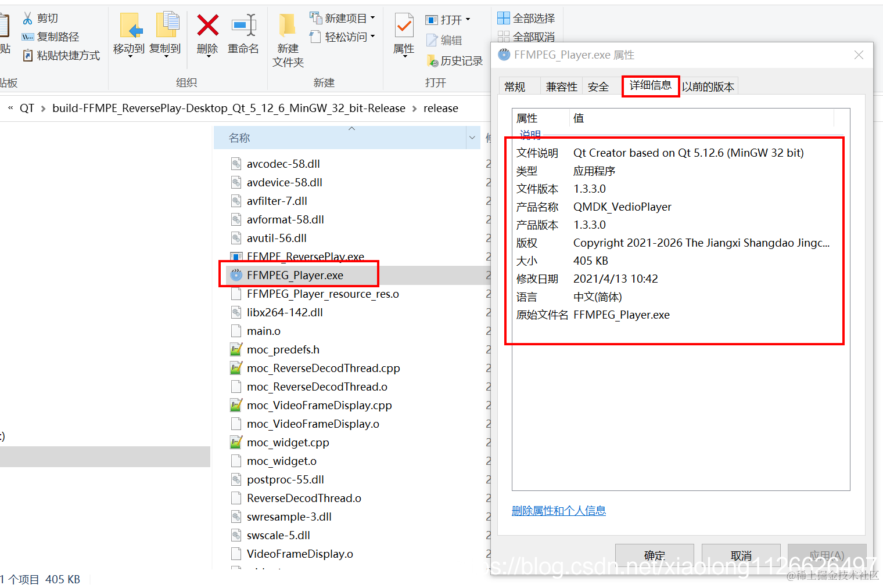Open the Move to (移动到) folder icon
Viewport: 883px width, 585px height.
point(131,26)
